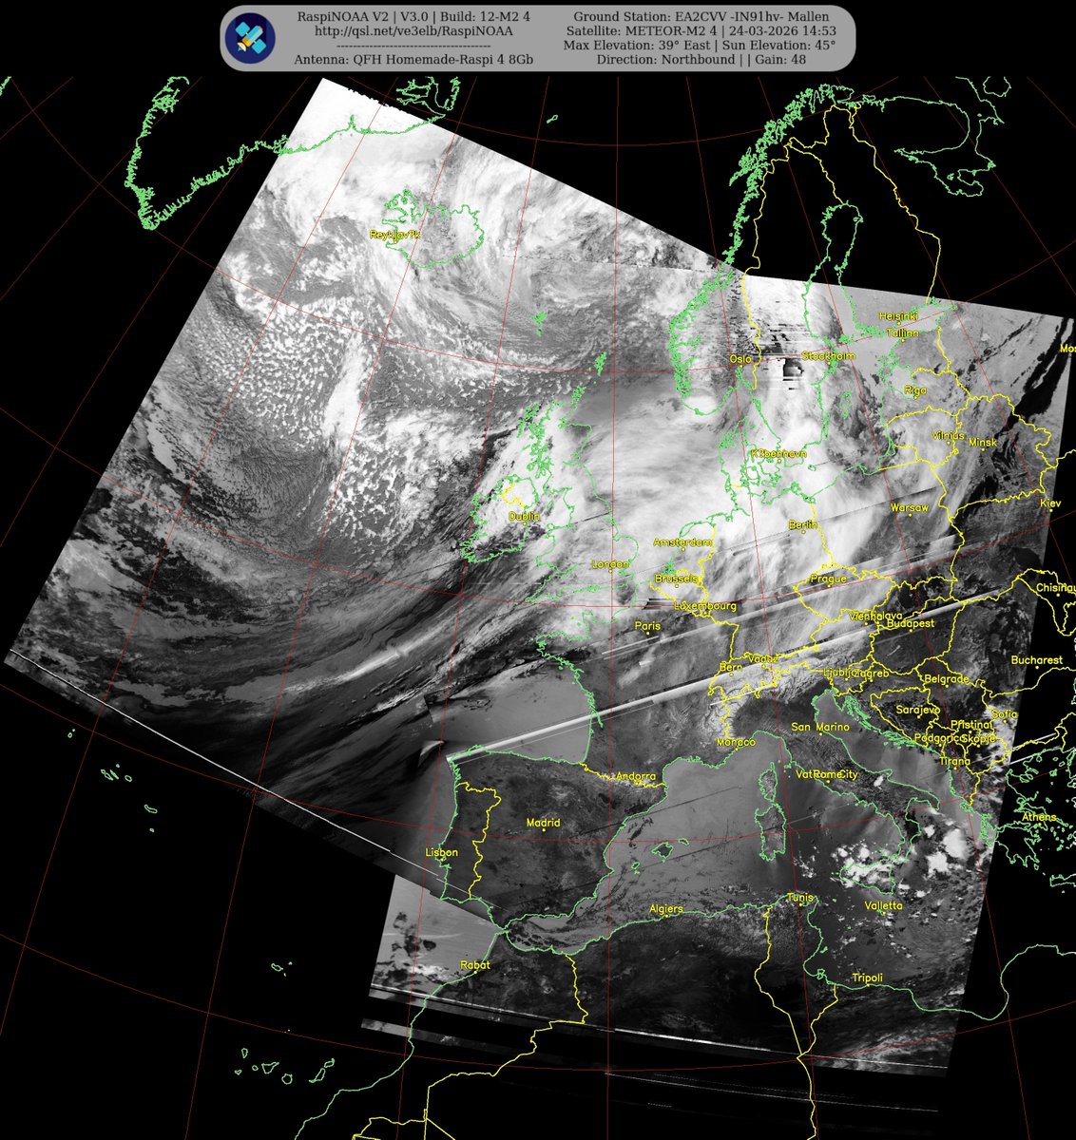
Task: Open the qsl.net/ve3elb/RaspiNOAA URL
Action: pyautogui.click(x=413, y=31)
